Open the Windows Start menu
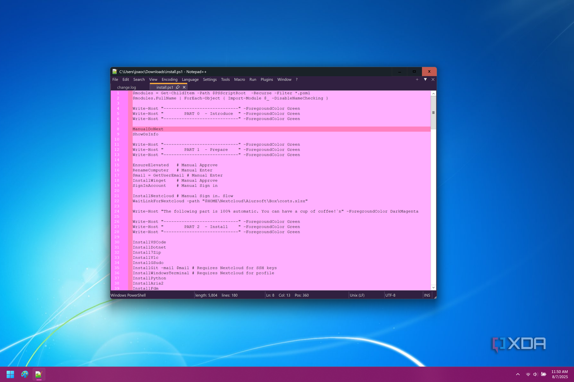The image size is (574, 382). point(10,374)
